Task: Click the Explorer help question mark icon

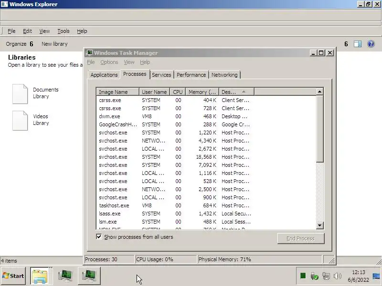Action: pos(371,44)
